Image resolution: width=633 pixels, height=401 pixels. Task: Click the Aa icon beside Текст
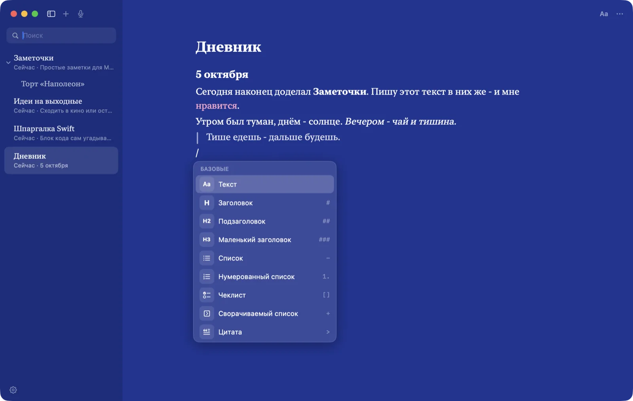pyautogui.click(x=207, y=184)
